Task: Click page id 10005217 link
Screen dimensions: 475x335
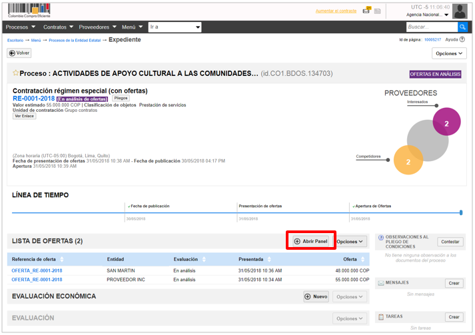Action: pos(432,40)
